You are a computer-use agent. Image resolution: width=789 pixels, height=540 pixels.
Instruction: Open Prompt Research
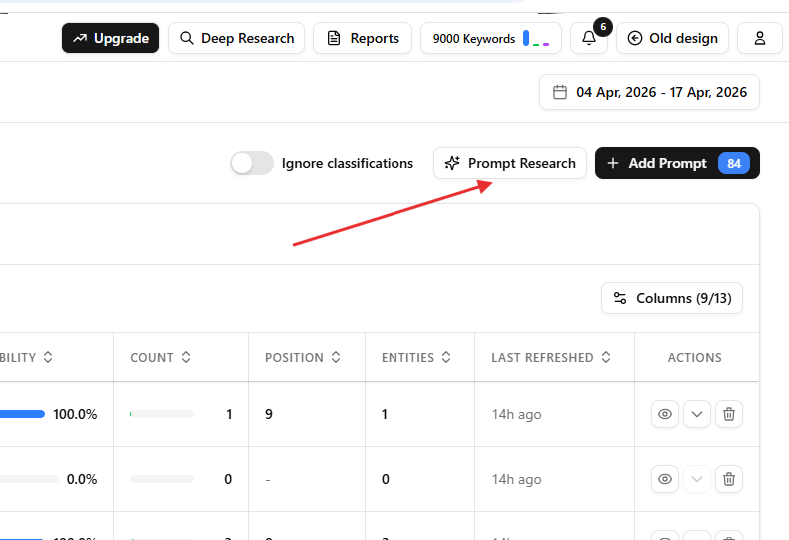[x=509, y=163]
